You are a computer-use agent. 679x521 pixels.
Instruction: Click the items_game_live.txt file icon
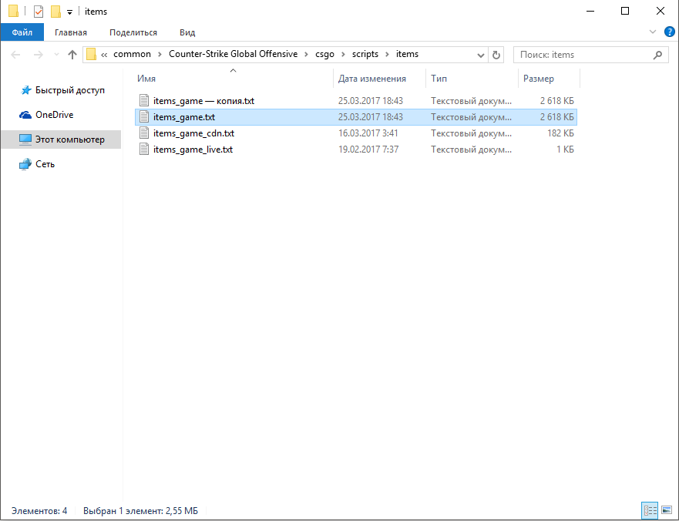click(144, 149)
